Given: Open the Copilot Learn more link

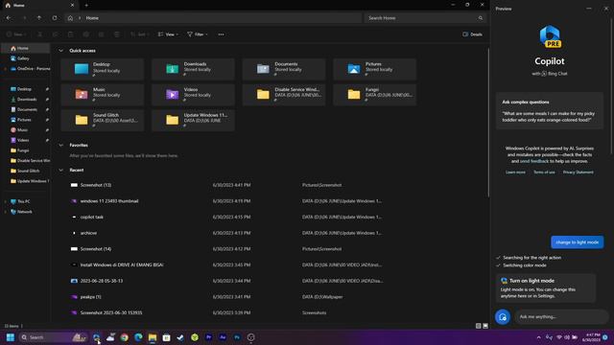Looking at the screenshot, I should click(x=515, y=172).
